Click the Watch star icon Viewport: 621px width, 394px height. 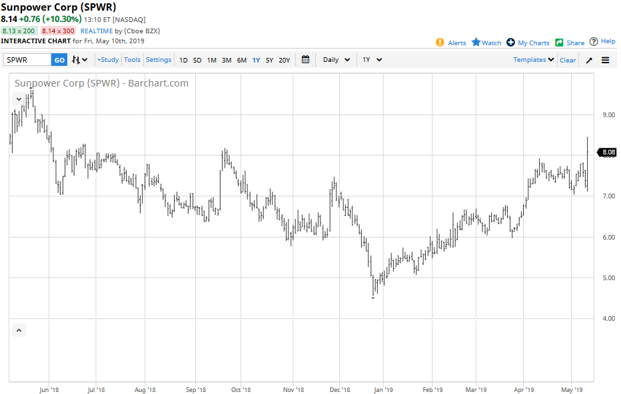(476, 42)
